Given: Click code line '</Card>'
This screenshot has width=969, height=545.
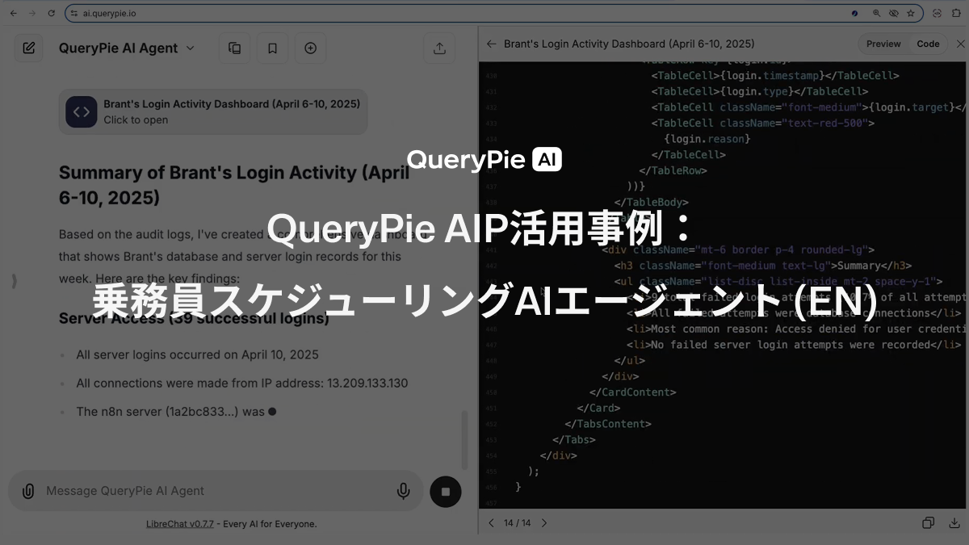Looking at the screenshot, I should [599, 409].
